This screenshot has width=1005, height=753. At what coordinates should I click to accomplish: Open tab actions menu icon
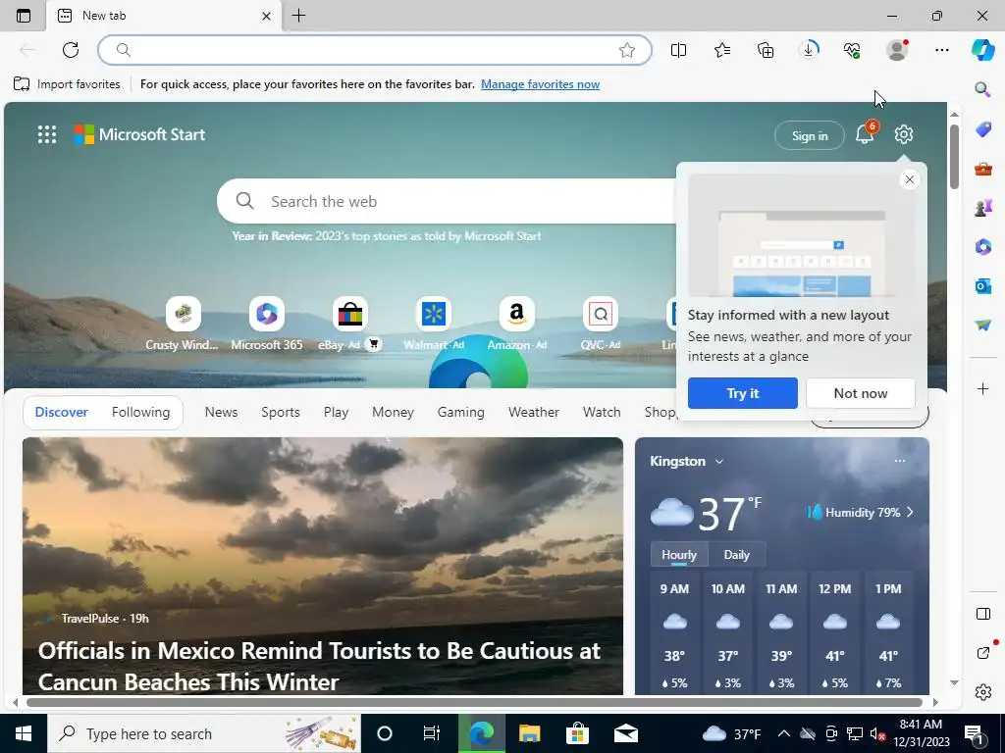coord(24,16)
